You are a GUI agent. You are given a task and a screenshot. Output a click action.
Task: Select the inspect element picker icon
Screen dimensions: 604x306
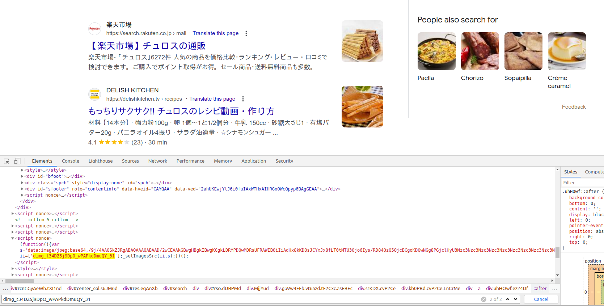[x=7, y=161]
